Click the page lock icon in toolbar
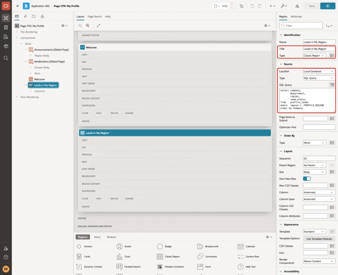 (x=241, y=6)
